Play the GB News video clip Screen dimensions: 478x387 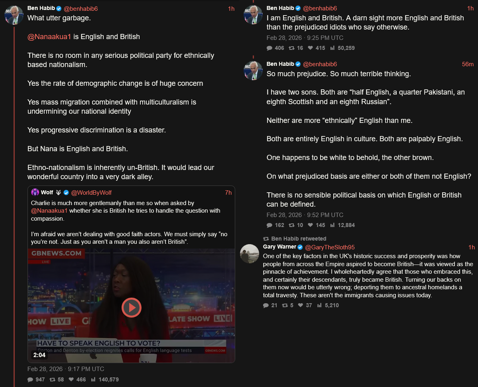(x=132, y=308)
